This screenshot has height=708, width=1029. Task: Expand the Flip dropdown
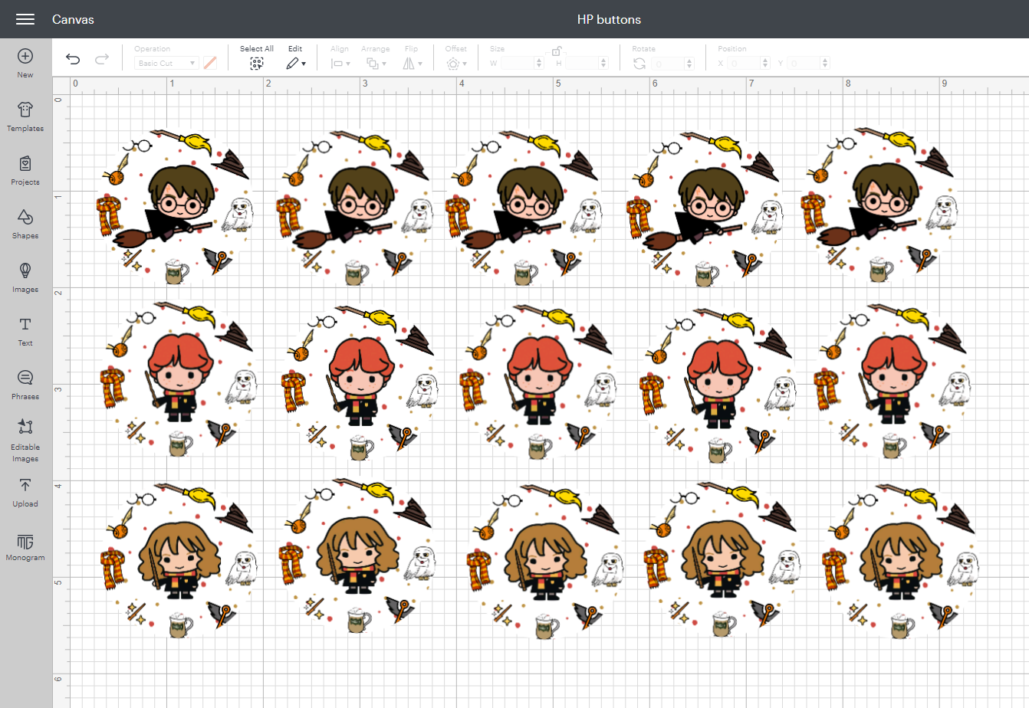pyautogui.click(x=413, y=64)
